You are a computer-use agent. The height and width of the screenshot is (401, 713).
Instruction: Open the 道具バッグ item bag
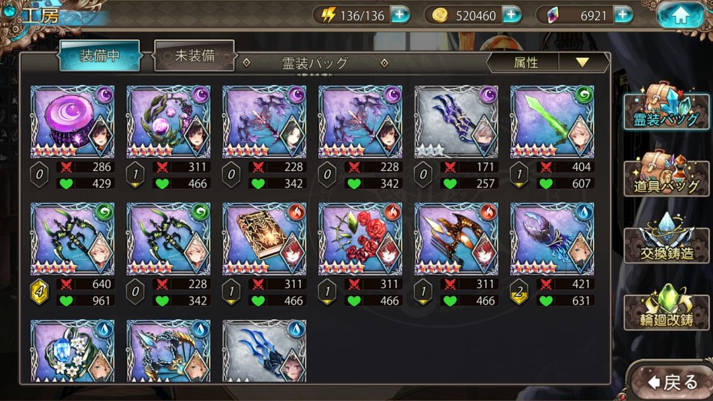(666, 173)
